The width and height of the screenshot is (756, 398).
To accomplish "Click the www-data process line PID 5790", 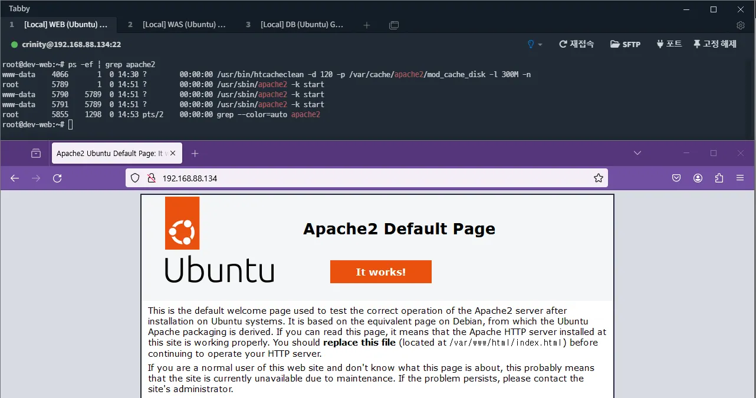I will point(163,95).
